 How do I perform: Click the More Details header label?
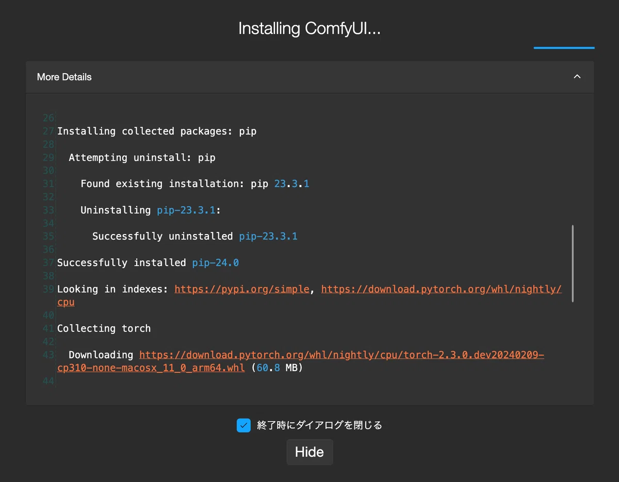coord(64,77)
